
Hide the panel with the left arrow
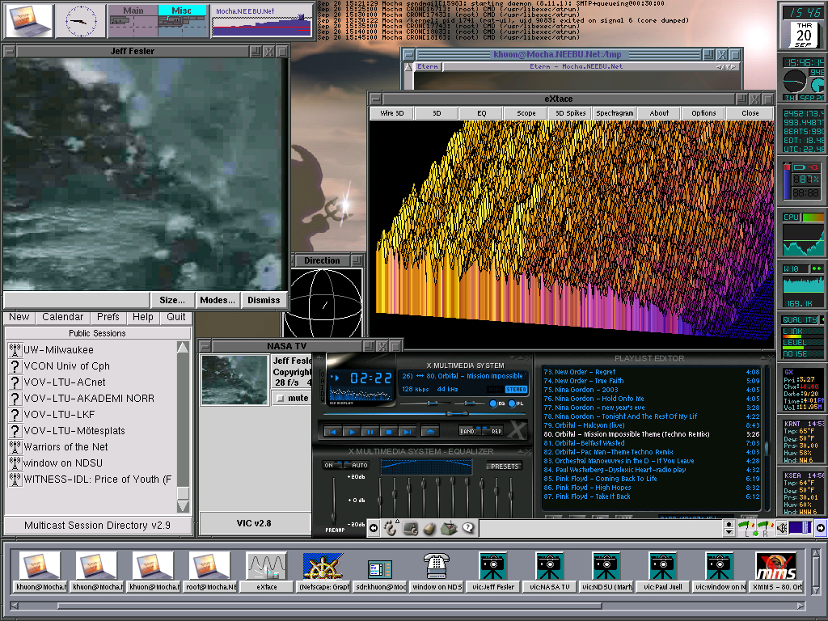[374, 527]
